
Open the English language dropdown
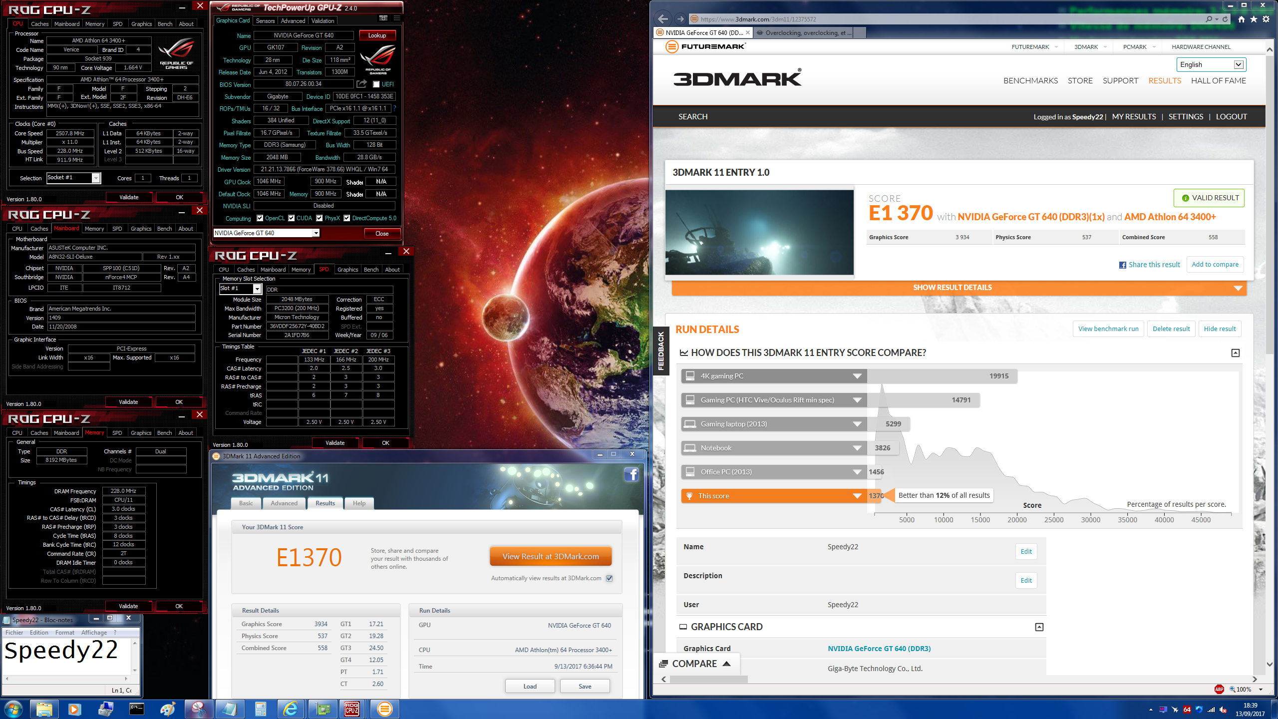(x=1211, y=64)
